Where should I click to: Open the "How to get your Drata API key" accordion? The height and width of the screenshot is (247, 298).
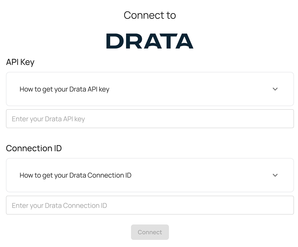150,89
